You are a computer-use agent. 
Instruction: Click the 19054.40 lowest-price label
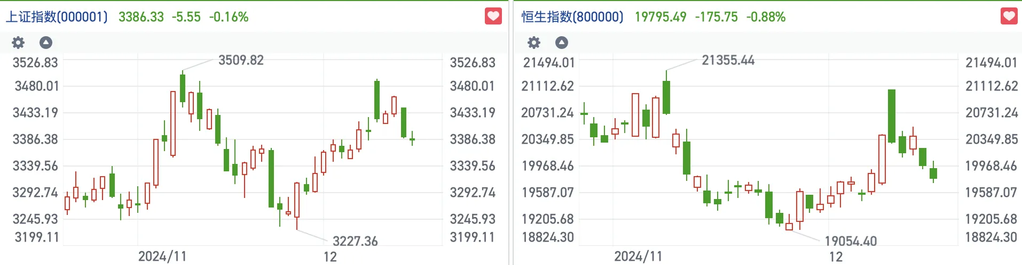(851, 242)
